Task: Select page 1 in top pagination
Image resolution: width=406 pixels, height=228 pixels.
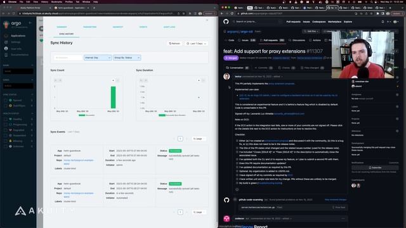Action: tap(180, 139)
